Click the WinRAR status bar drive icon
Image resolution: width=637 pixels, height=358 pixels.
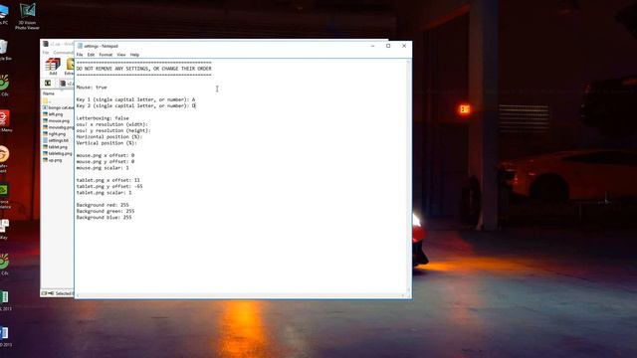point(44,293)
